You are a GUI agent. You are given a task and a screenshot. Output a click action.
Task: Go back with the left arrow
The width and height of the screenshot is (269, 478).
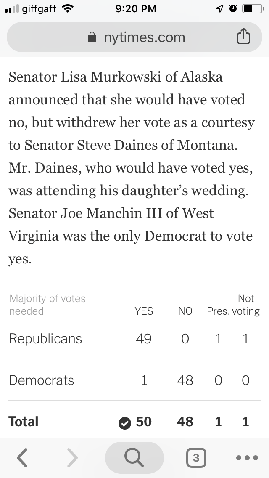22,458
